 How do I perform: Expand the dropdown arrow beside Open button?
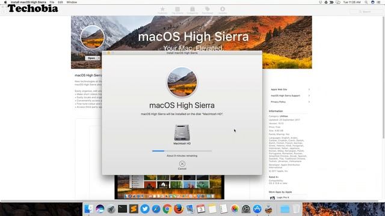[x=99, y=58]
